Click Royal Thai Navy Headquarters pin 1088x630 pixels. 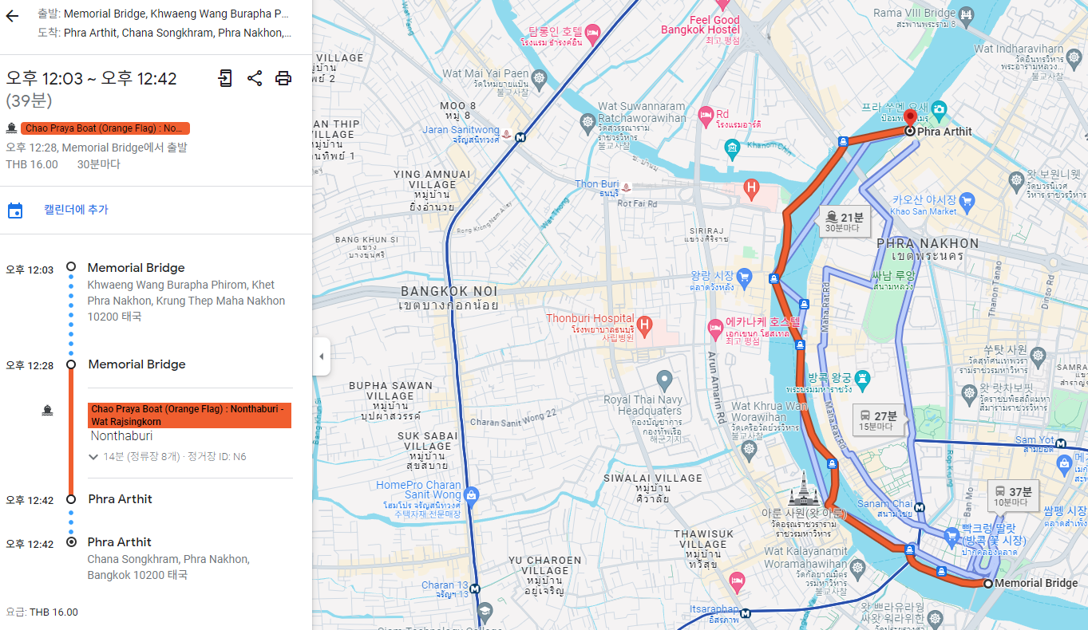tap(663, 380)
